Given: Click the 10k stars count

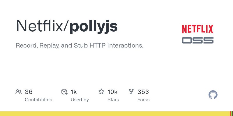Looking at the screenshot, I should [x=112, y=92].
